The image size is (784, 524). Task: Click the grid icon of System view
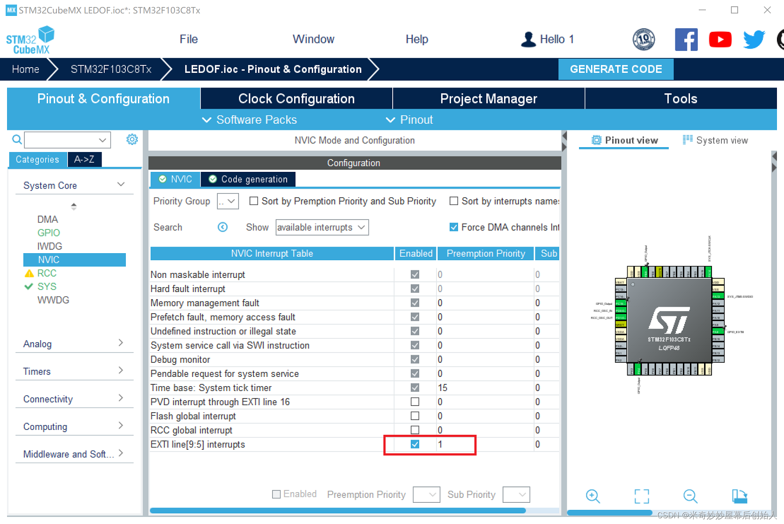[x=688, y=140]
